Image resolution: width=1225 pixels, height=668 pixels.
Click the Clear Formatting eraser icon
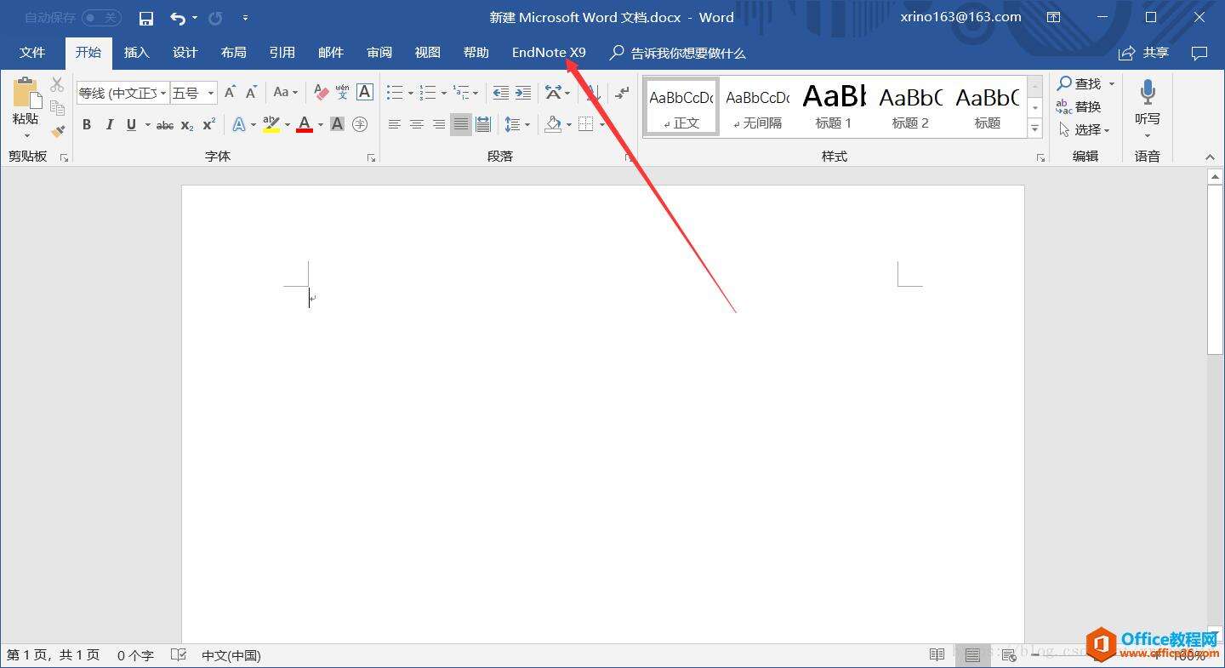pos(321,92)
